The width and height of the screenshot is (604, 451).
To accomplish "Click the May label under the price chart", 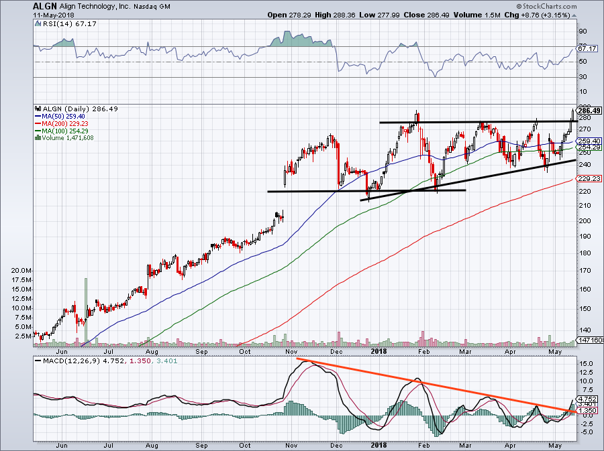I will tap(555, 351).
